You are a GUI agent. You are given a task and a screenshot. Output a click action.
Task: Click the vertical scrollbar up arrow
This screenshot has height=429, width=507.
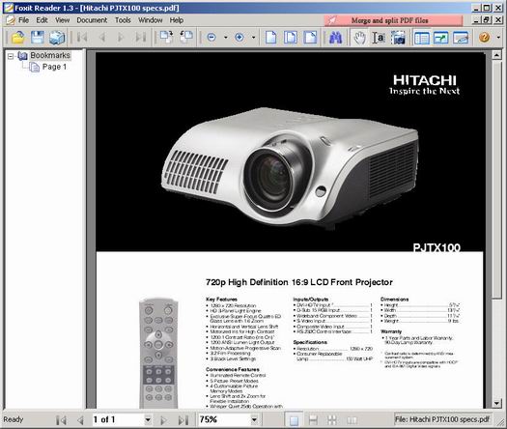(496, 55)
